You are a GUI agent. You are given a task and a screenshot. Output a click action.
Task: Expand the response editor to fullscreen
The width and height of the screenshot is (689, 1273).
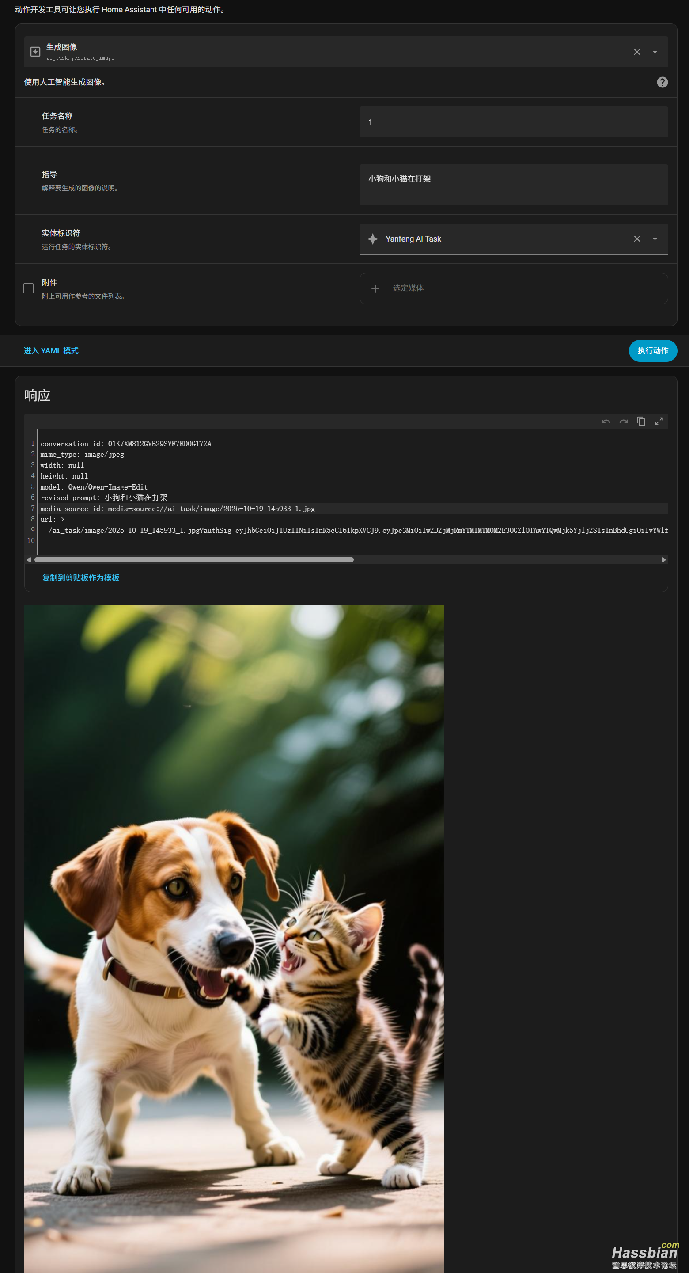point(659,422)
